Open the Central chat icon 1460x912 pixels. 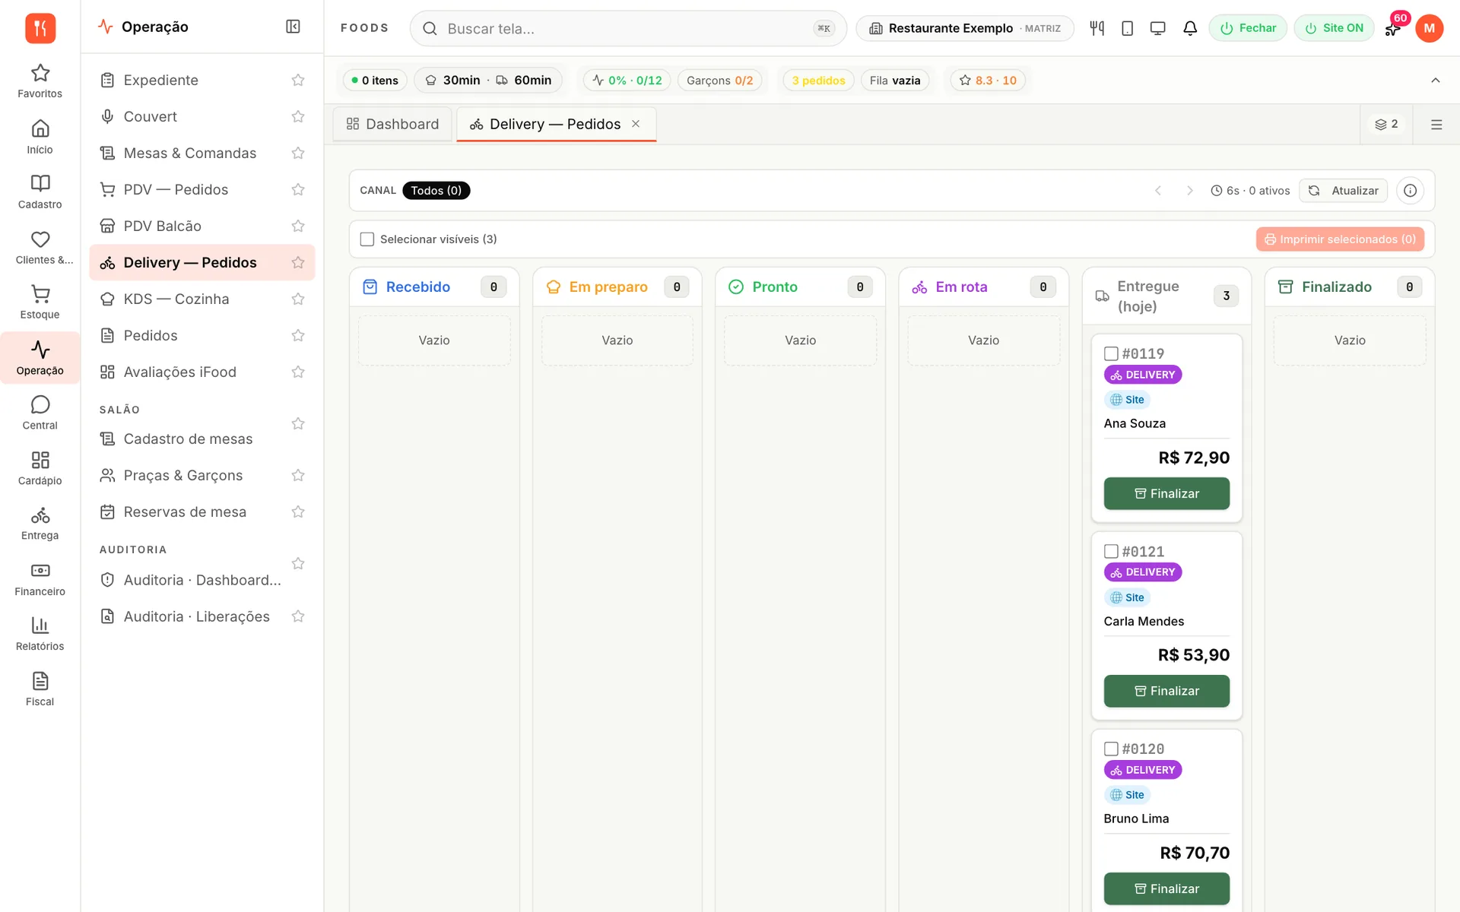tap(40, 413)
